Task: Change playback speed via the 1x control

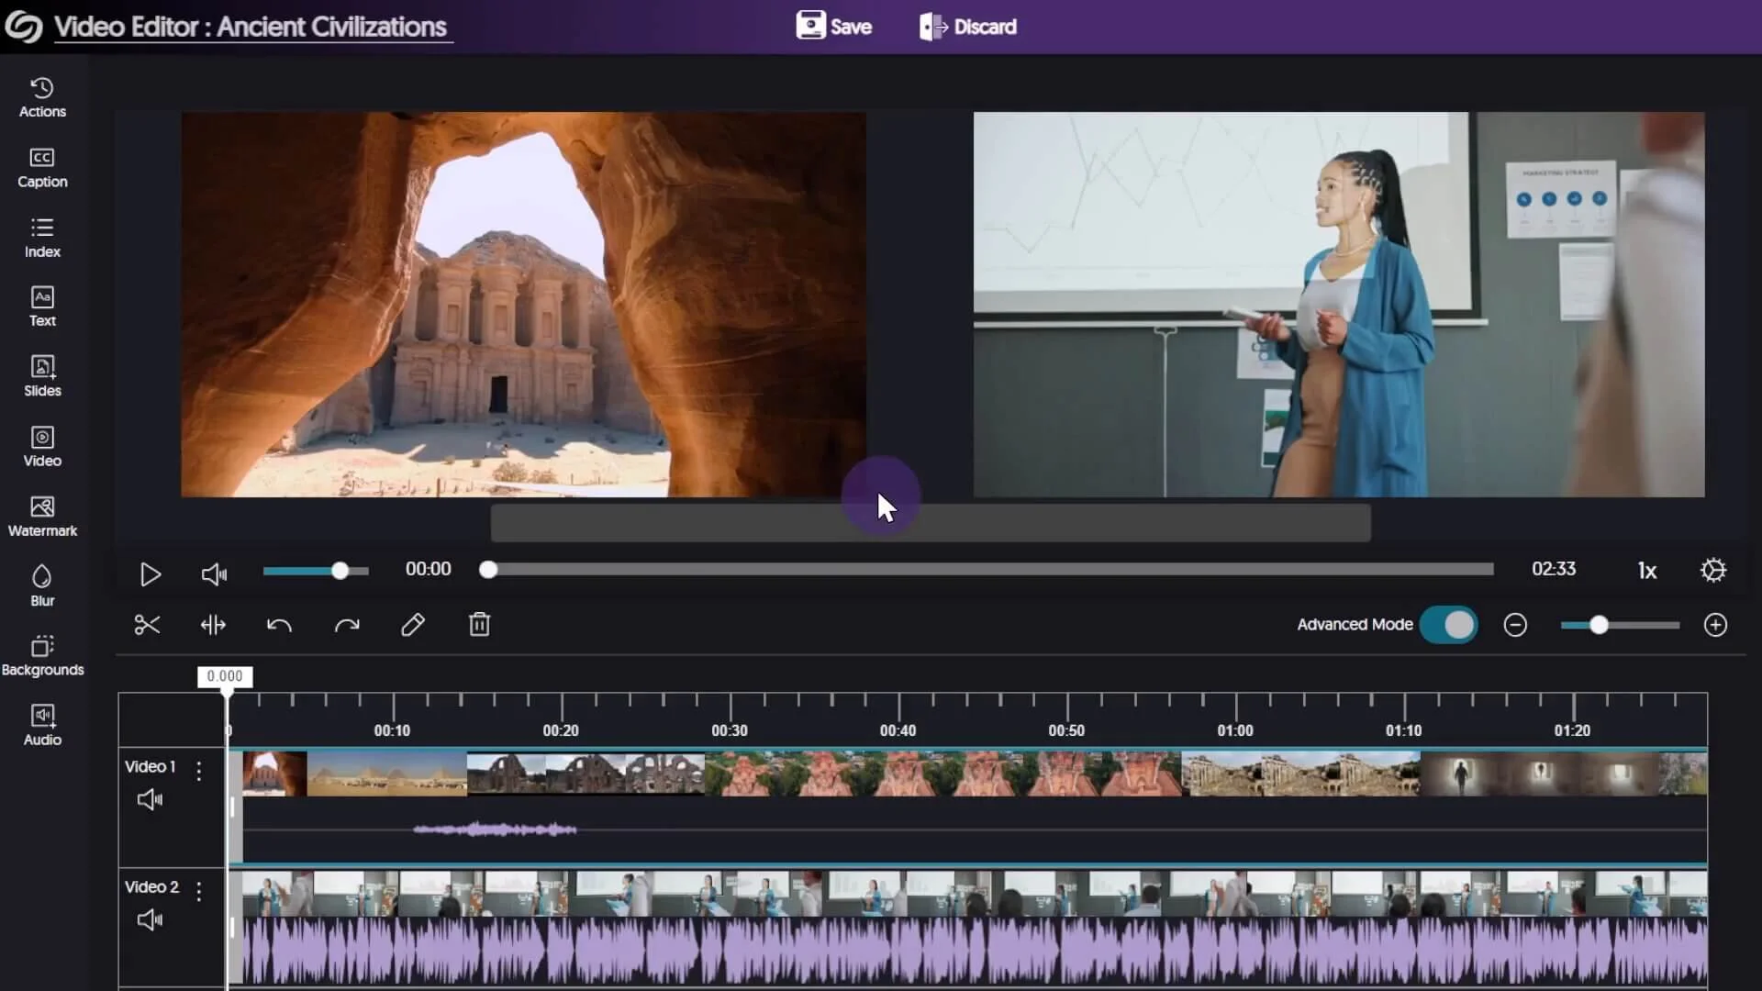Action: pos(1646,569)
